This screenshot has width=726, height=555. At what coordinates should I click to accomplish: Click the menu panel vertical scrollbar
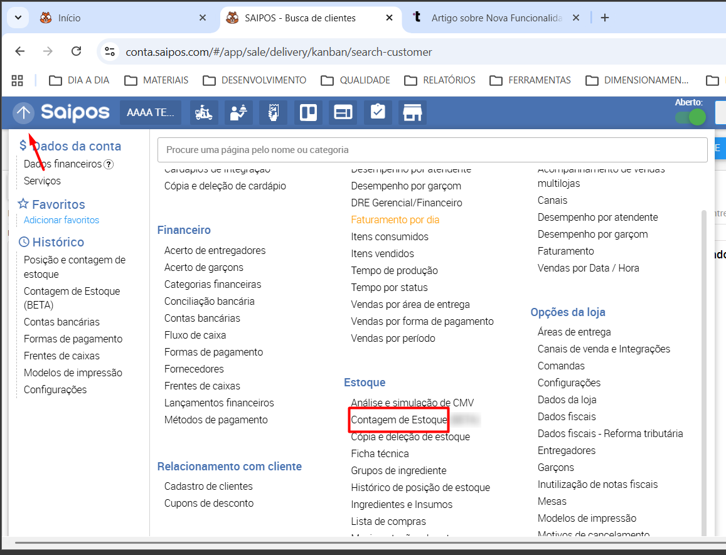pyautogui.click(x=704, y=373)
